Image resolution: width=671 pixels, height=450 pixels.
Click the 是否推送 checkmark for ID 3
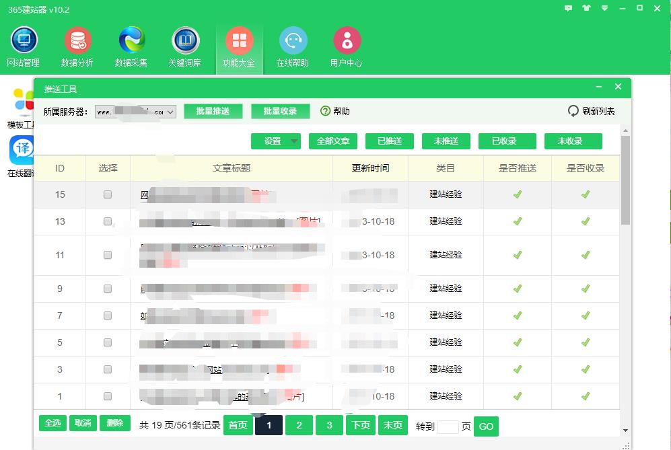click(518, 369)
